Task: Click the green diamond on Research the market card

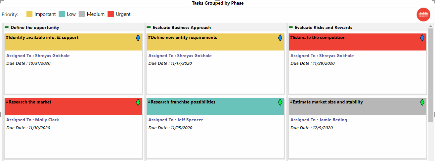Action: tap(138, 102)
